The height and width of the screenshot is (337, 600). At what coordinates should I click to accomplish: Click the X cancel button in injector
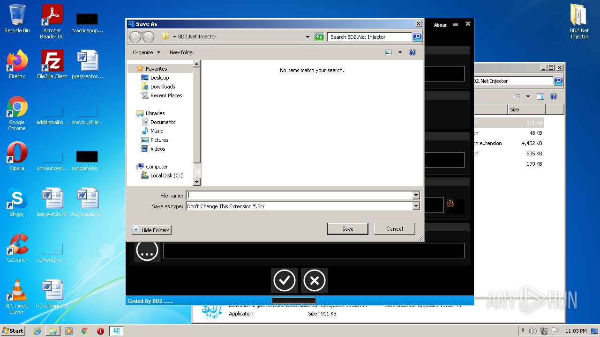(315, 280)
